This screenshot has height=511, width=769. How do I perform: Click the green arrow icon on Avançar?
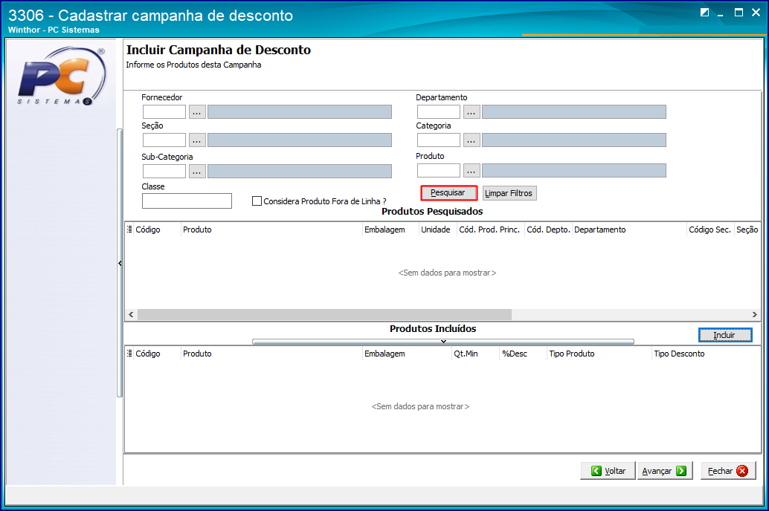point(680,471)
